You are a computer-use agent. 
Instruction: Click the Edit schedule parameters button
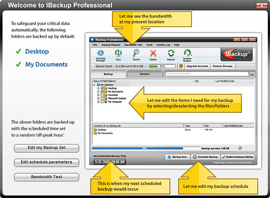pos(47,163)
